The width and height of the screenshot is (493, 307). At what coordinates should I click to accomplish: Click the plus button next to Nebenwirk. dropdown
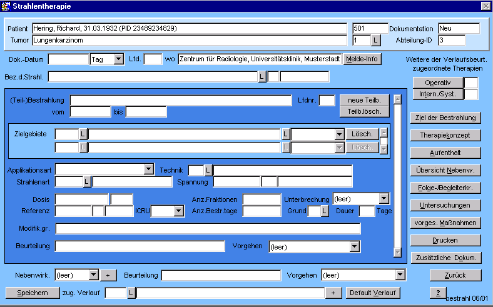(x=108, y=275)
